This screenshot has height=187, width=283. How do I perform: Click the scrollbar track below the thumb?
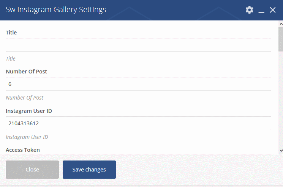click(x=281, y=100)
